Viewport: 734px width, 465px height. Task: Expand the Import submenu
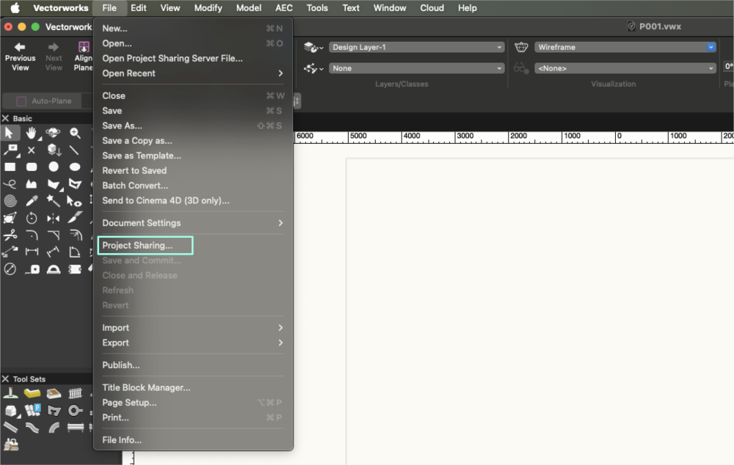click(193, 328)
